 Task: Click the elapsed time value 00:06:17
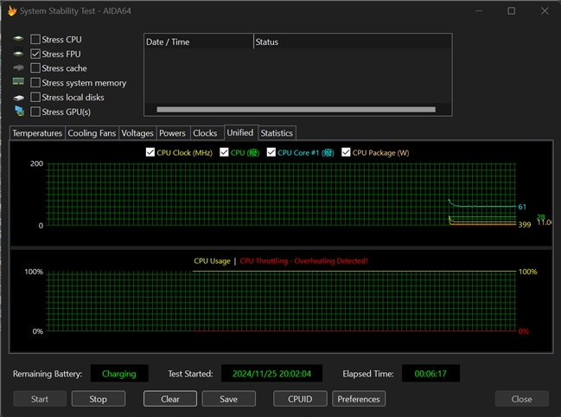tap(430, 374)
